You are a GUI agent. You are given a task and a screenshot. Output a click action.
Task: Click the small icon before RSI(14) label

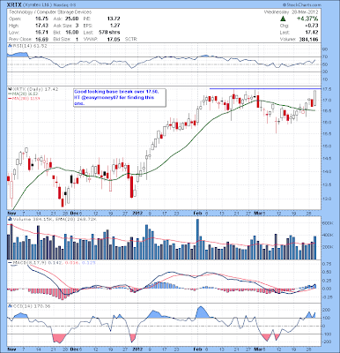tap(10, 46)
